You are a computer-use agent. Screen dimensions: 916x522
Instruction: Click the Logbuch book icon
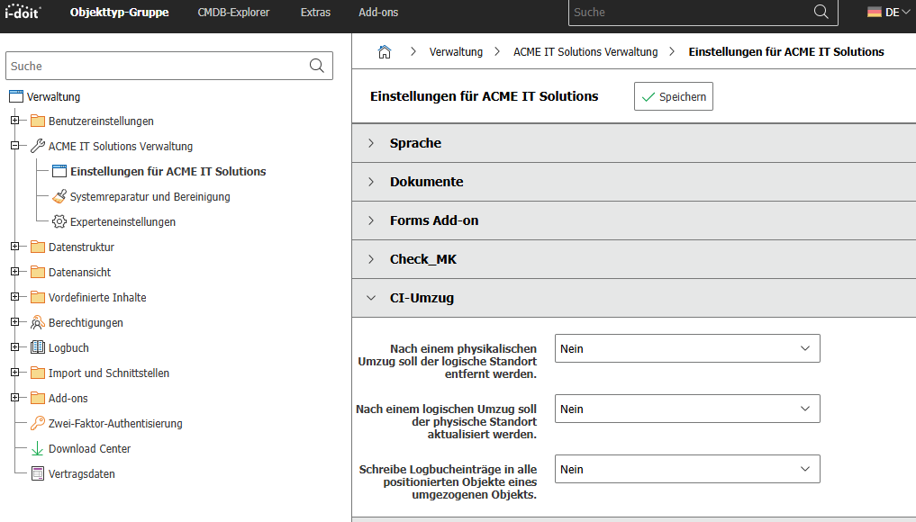[38, 347]
